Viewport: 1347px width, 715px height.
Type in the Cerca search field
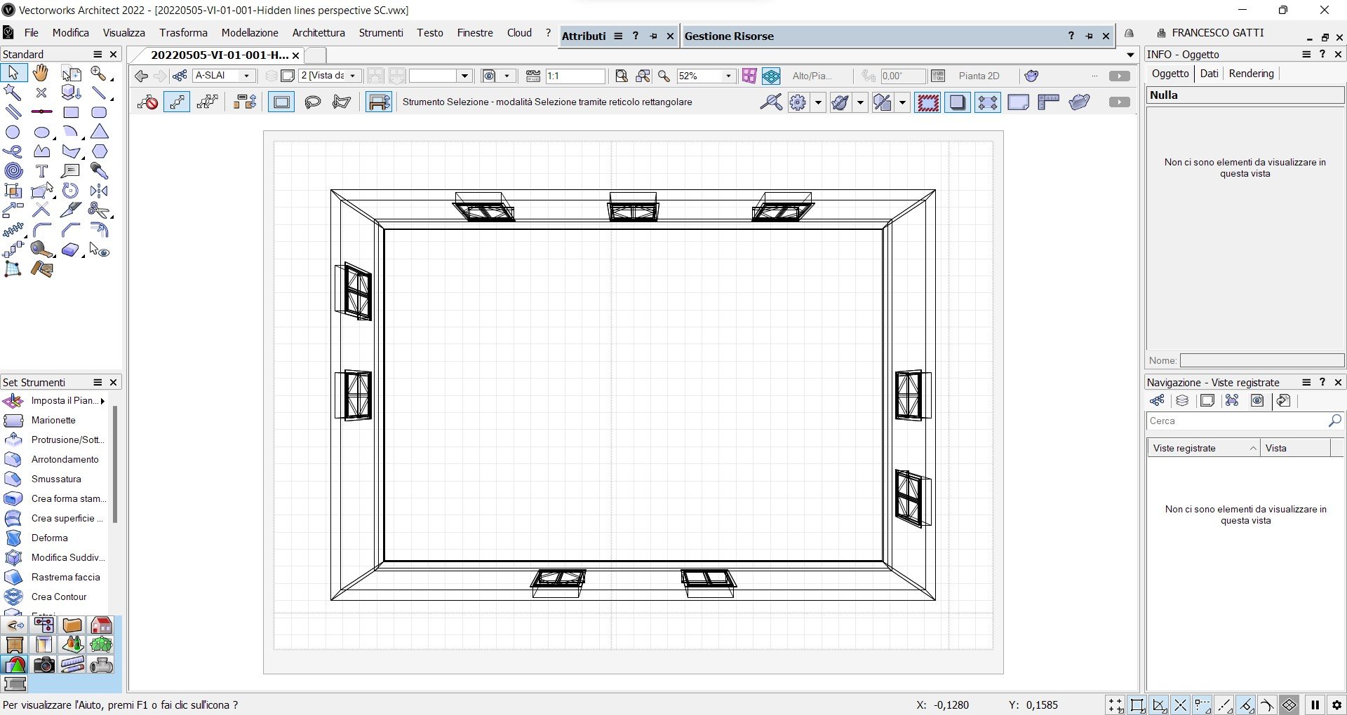(x=1235, y=421)
